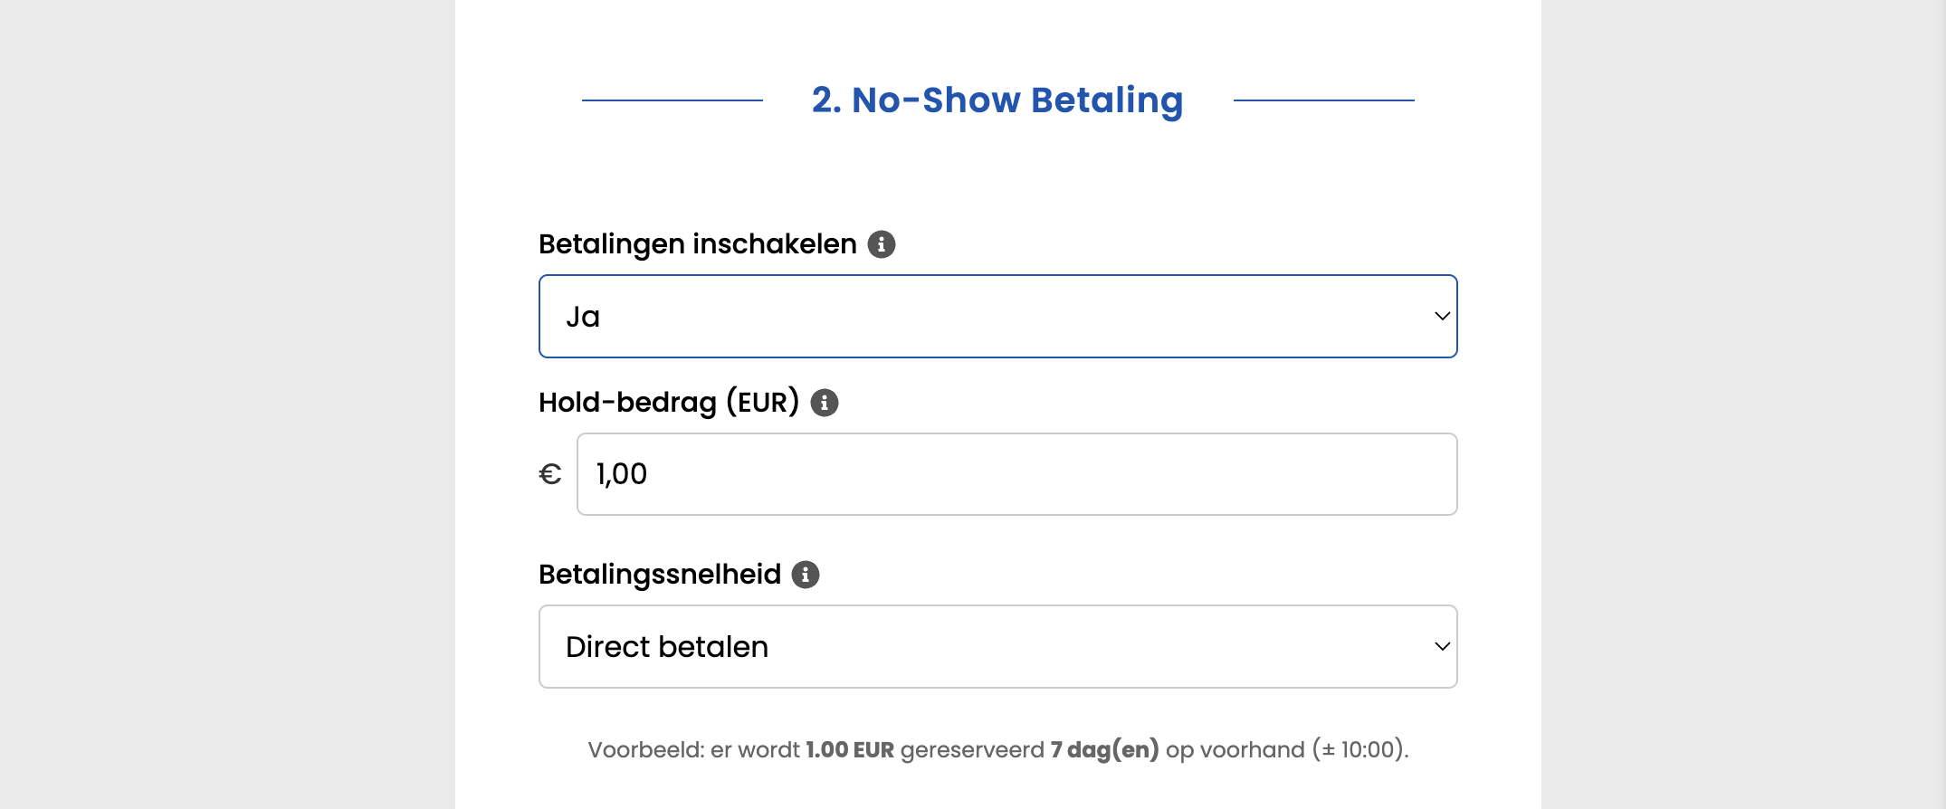
Task: Open the Betalingen inschakelen dropdown showing Ja
Action: coord(997,317)
